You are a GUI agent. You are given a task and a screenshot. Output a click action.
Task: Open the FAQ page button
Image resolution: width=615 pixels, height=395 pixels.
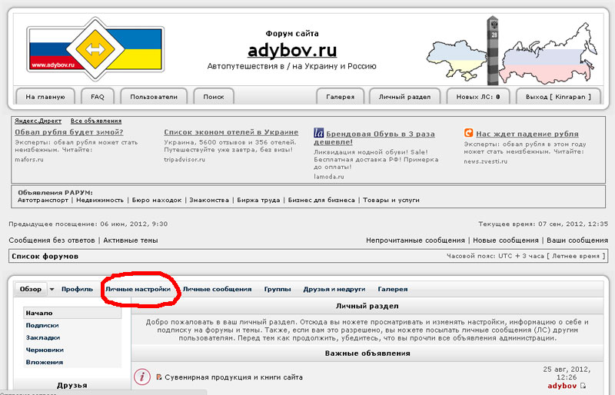(x=98, y=97)
